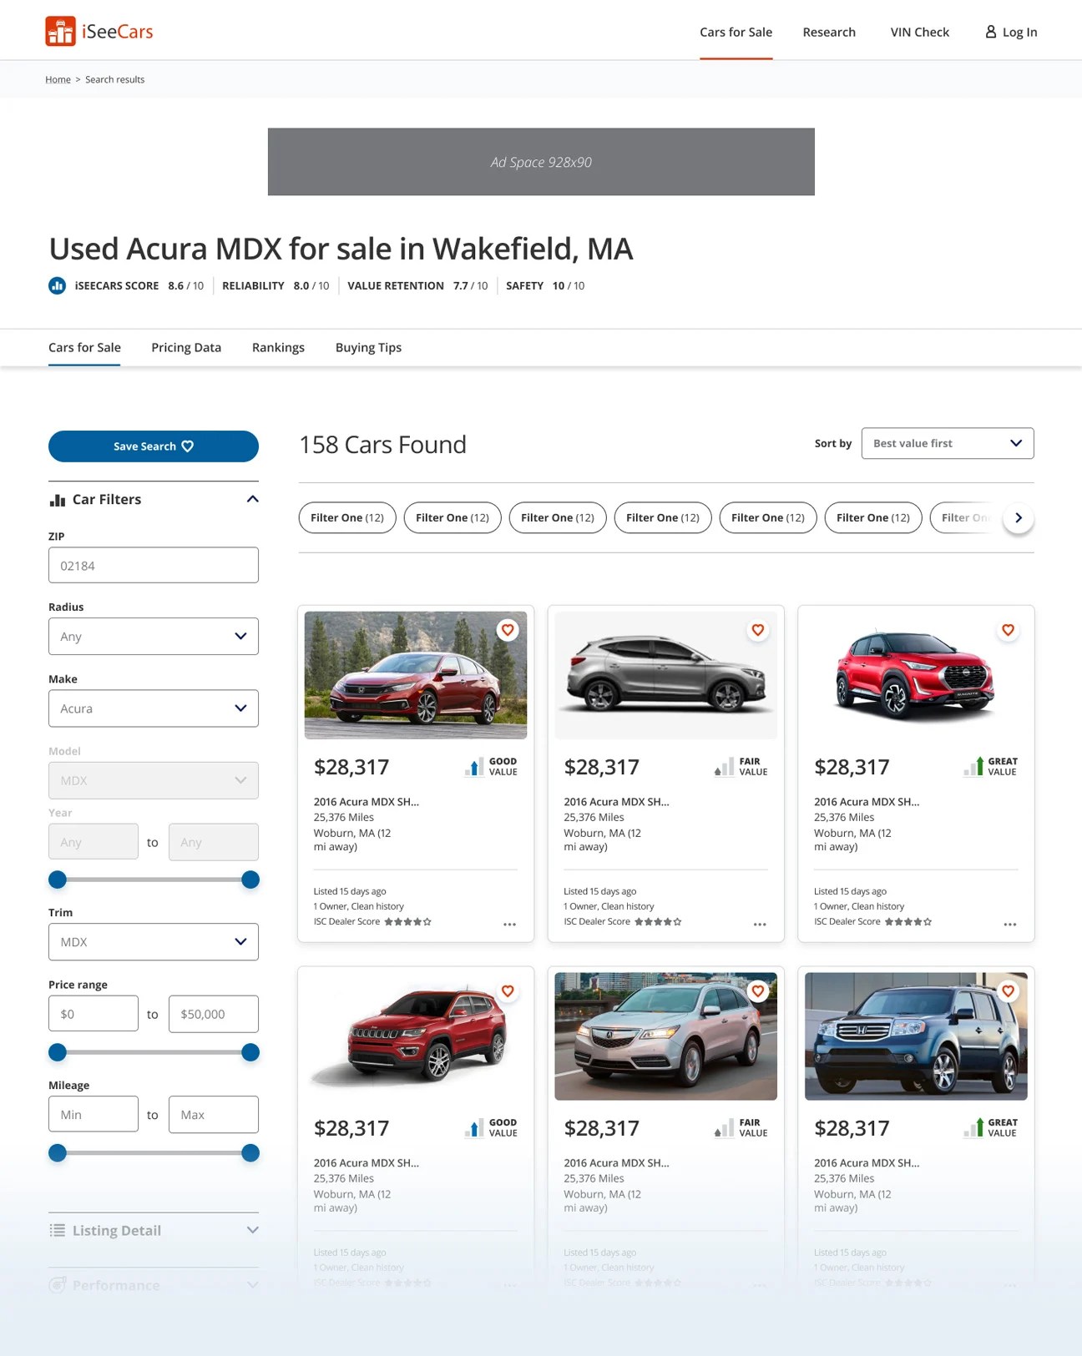Click the iSeeCars logo icon
The image size is (1082, 1356).
(x=60, y=32)
